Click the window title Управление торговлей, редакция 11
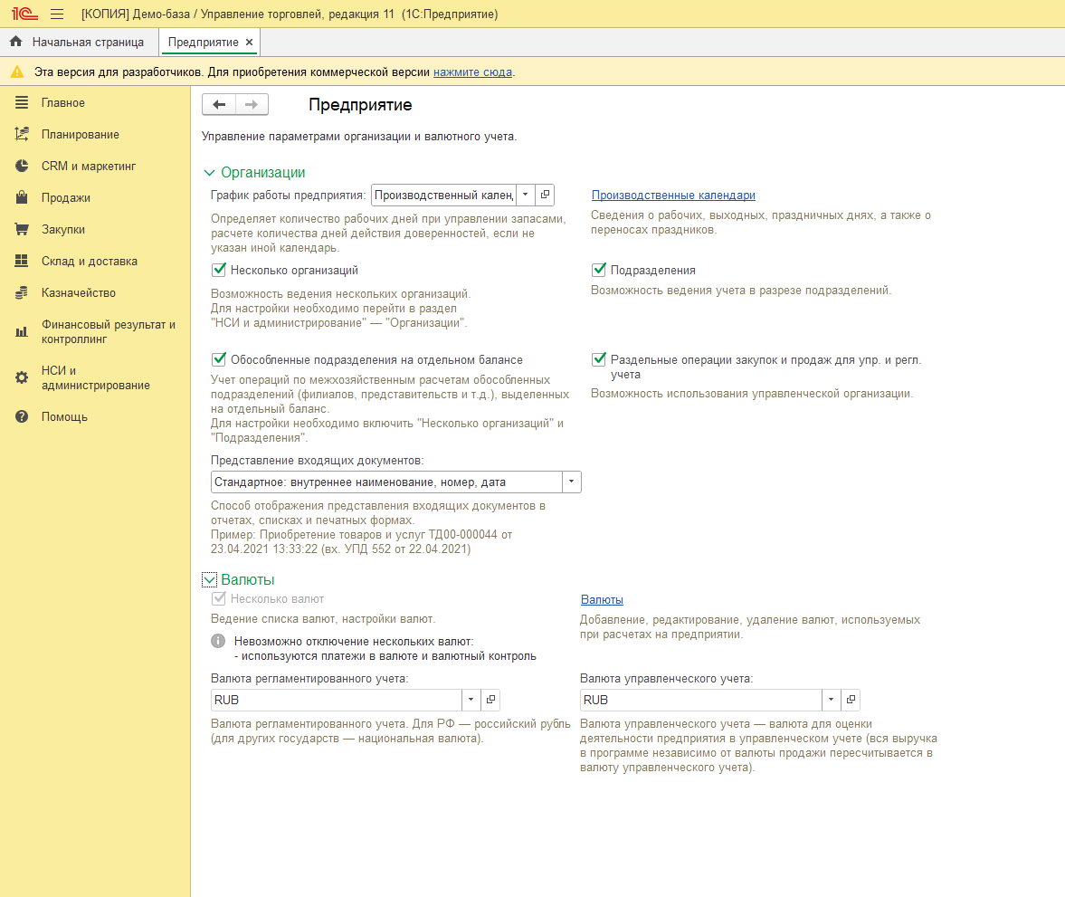This screenshot has width=1065, height=897. click(x=298, y=14)
